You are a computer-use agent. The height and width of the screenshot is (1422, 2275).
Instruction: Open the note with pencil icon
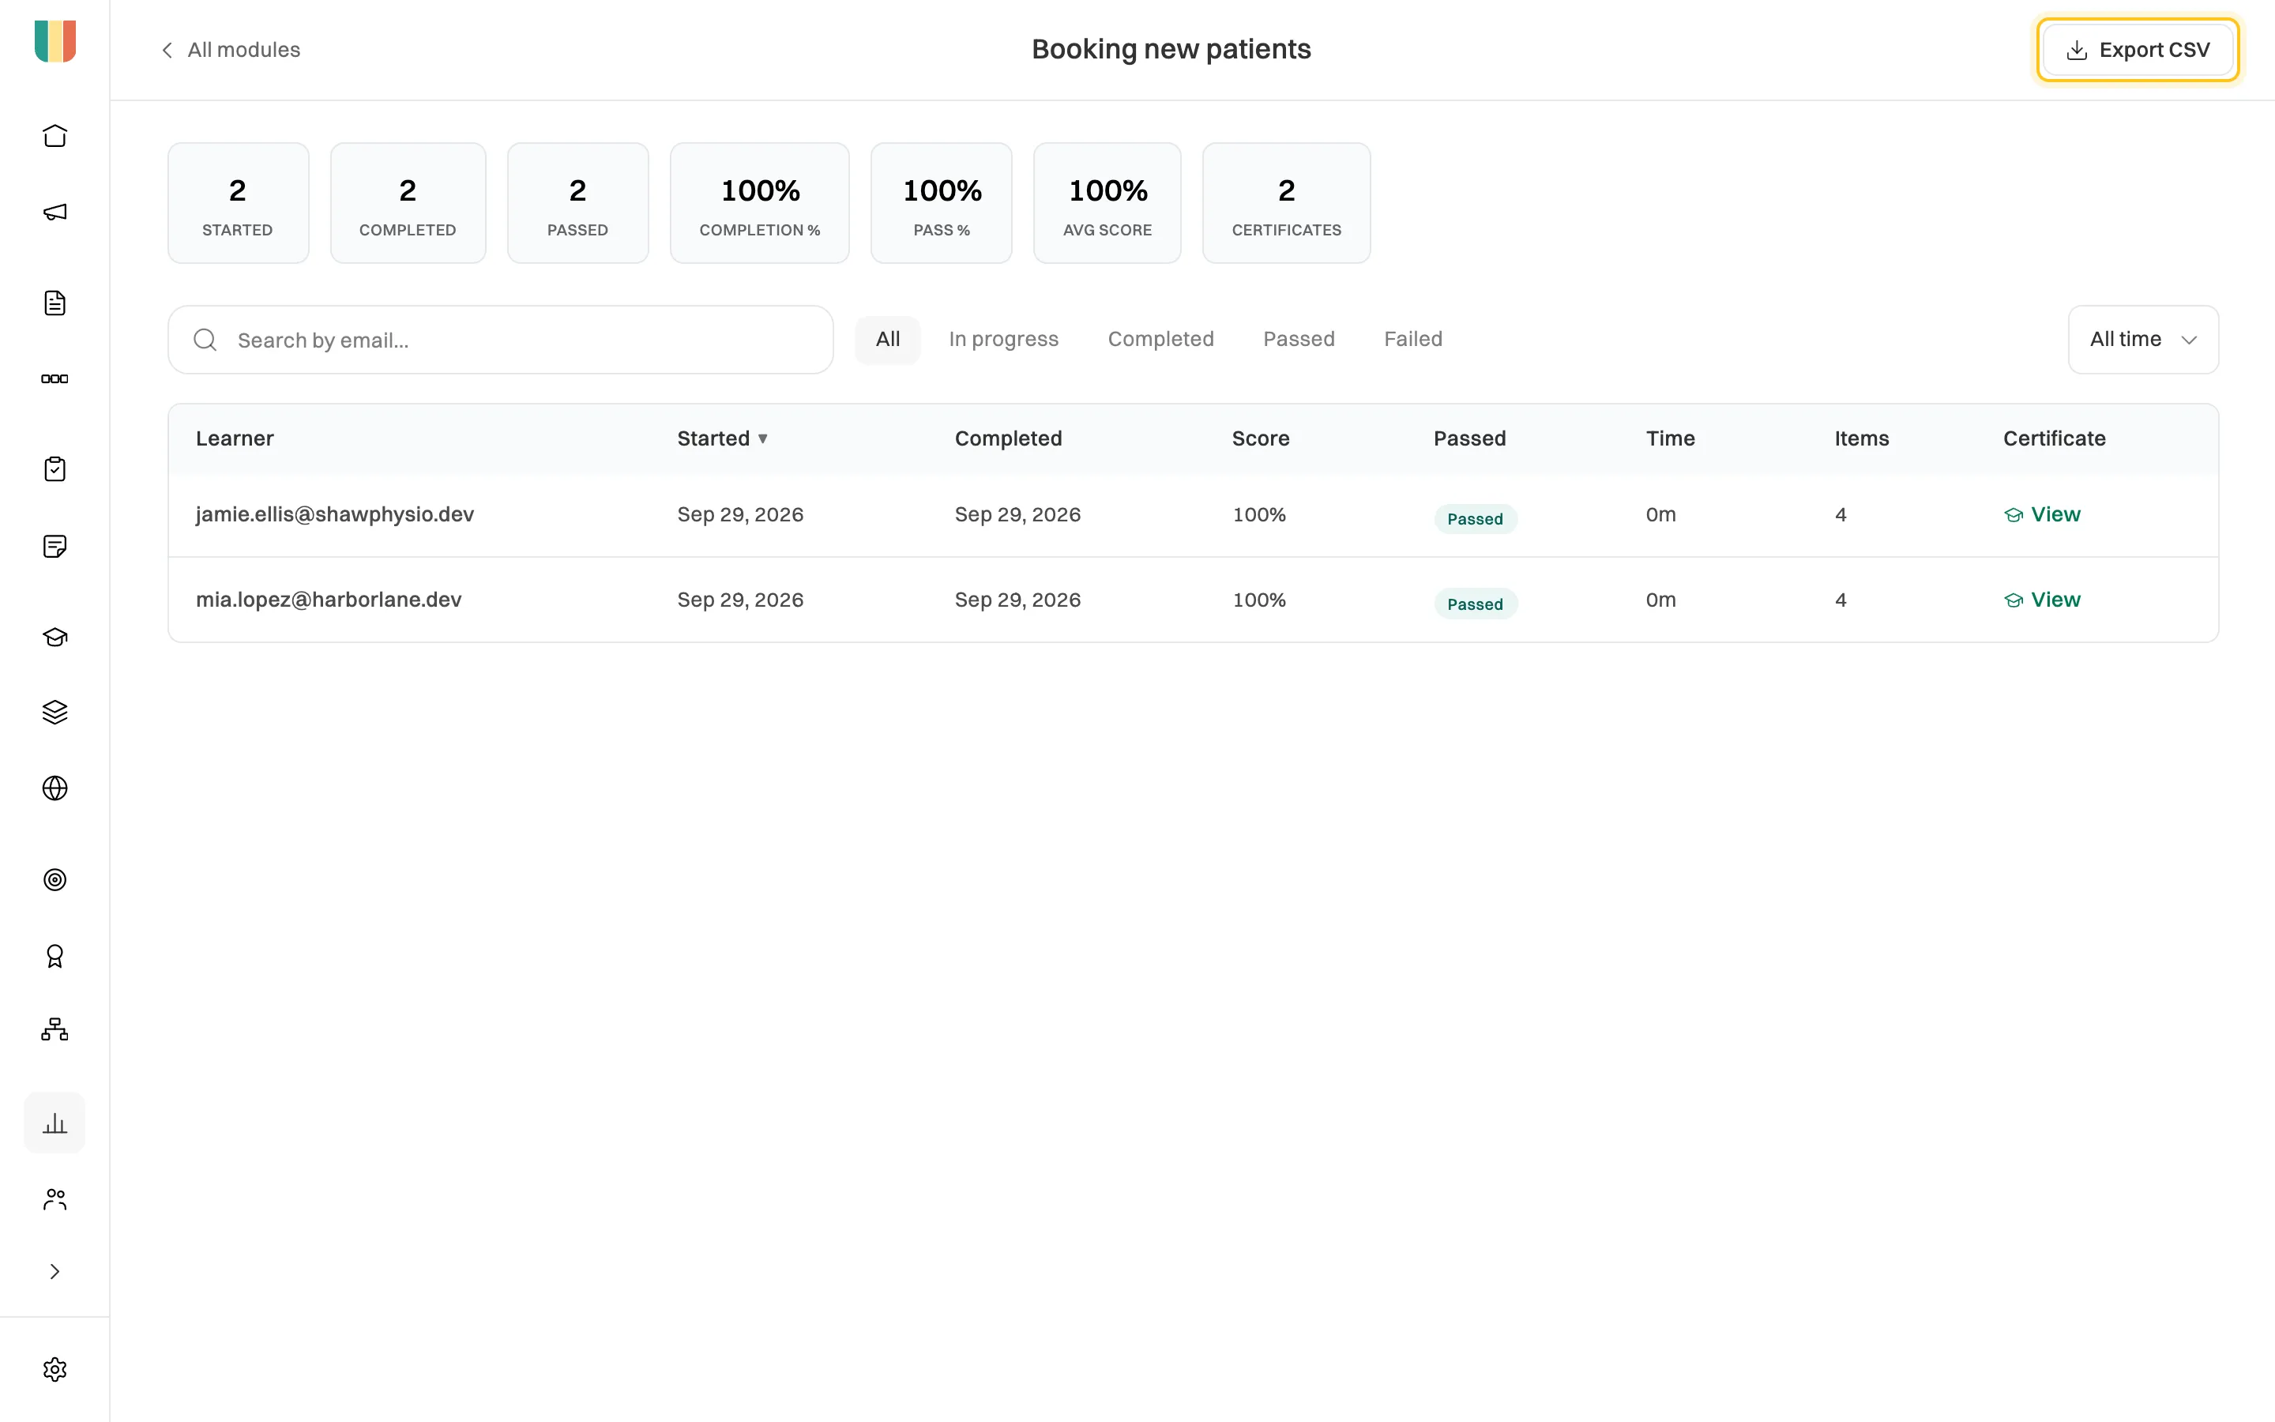point(55,547)
